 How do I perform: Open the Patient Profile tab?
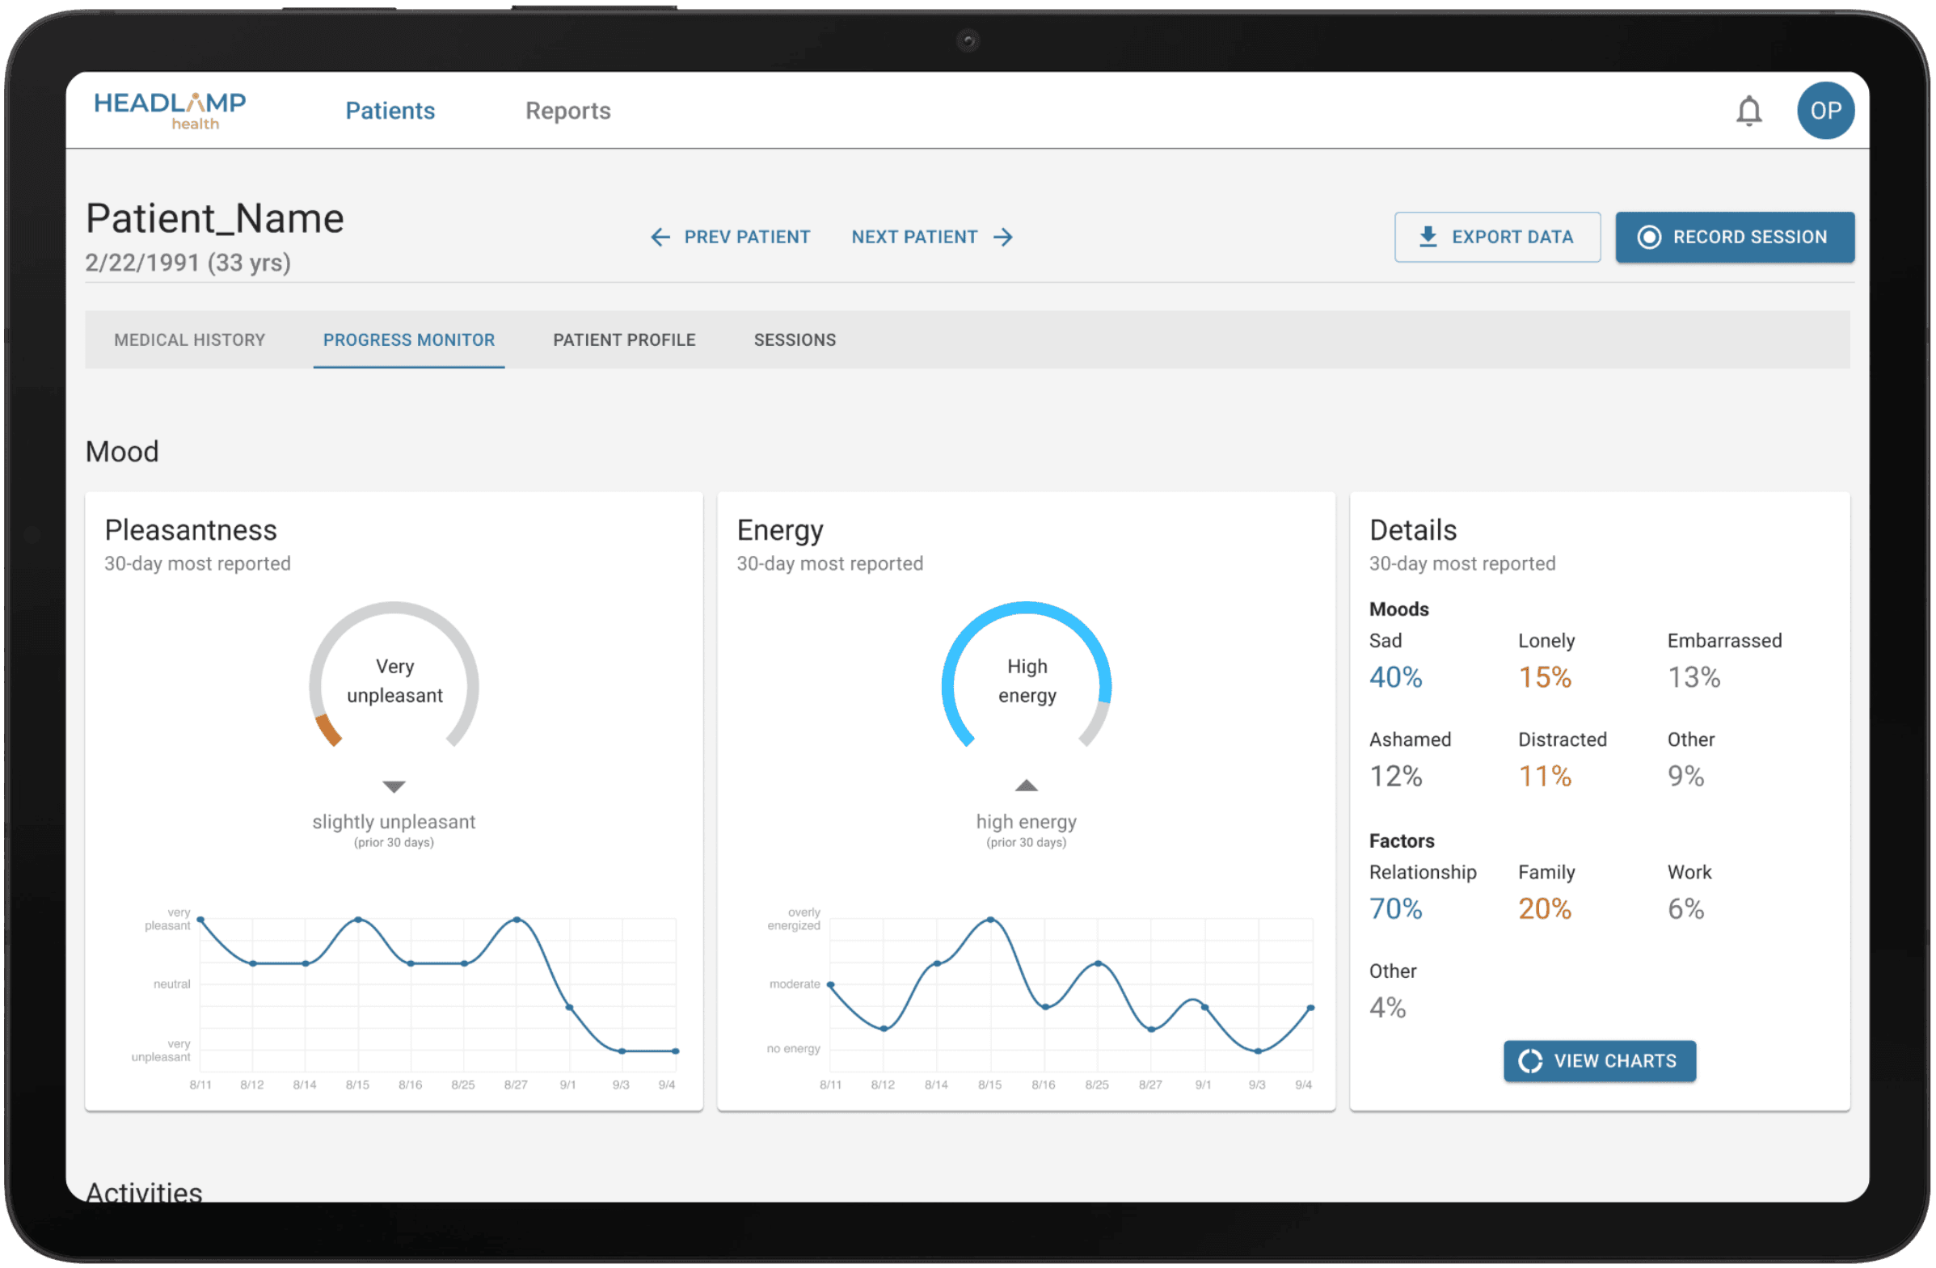coord(624,340)
